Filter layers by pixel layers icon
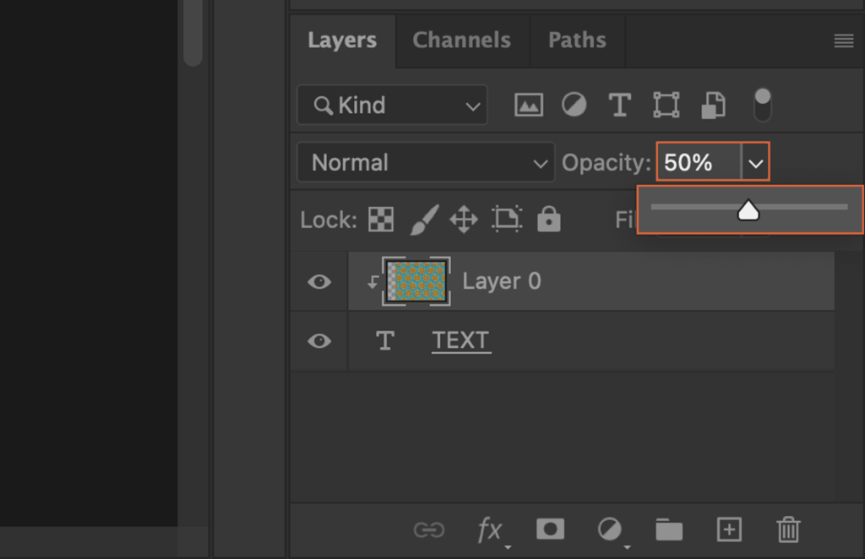The width and height of the screenshot is (865, 559). click(527, 105)
